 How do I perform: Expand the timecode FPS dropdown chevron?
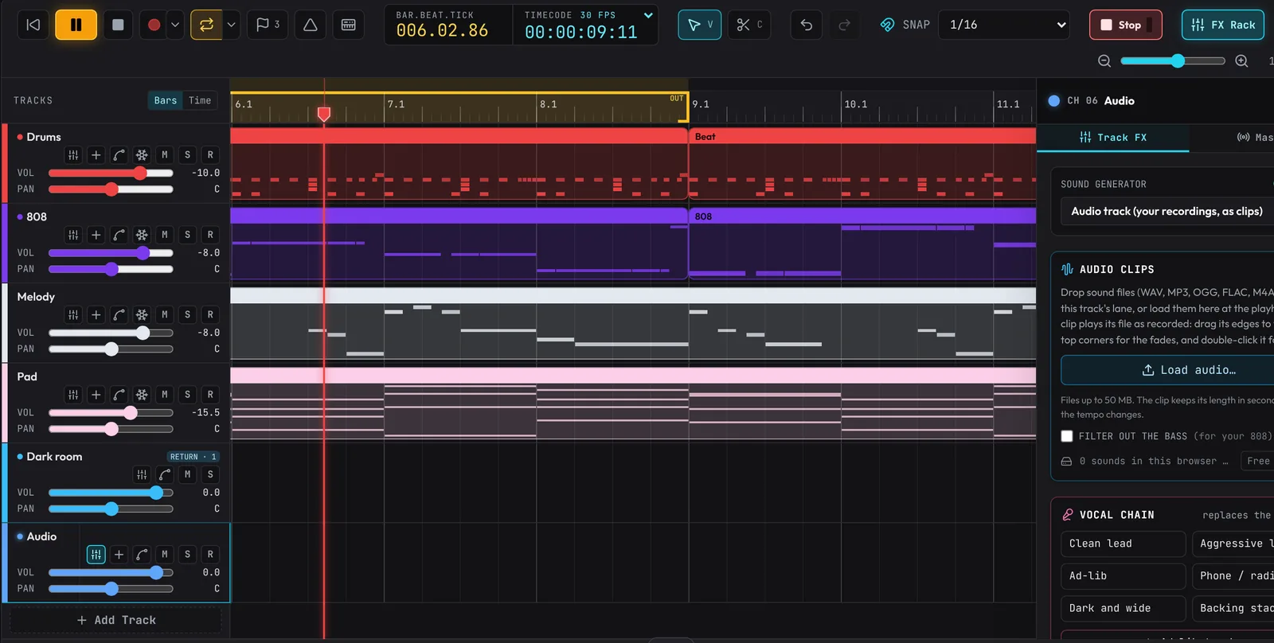[x=648, y=15]
